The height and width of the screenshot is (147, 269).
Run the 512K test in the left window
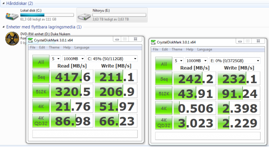(x=41, y=91)
